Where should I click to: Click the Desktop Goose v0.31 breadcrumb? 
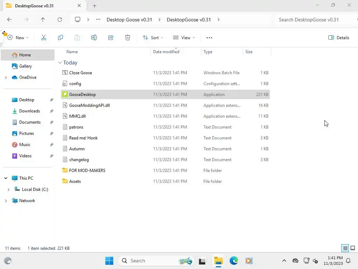[129, 20]
